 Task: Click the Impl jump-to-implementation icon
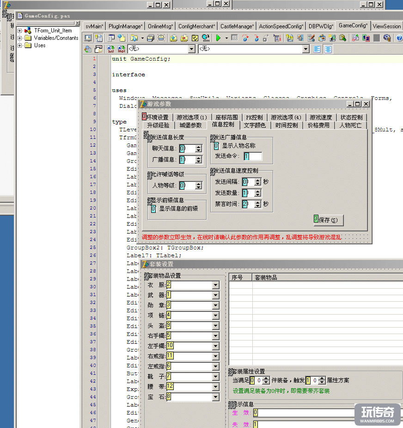click(121, 49)
